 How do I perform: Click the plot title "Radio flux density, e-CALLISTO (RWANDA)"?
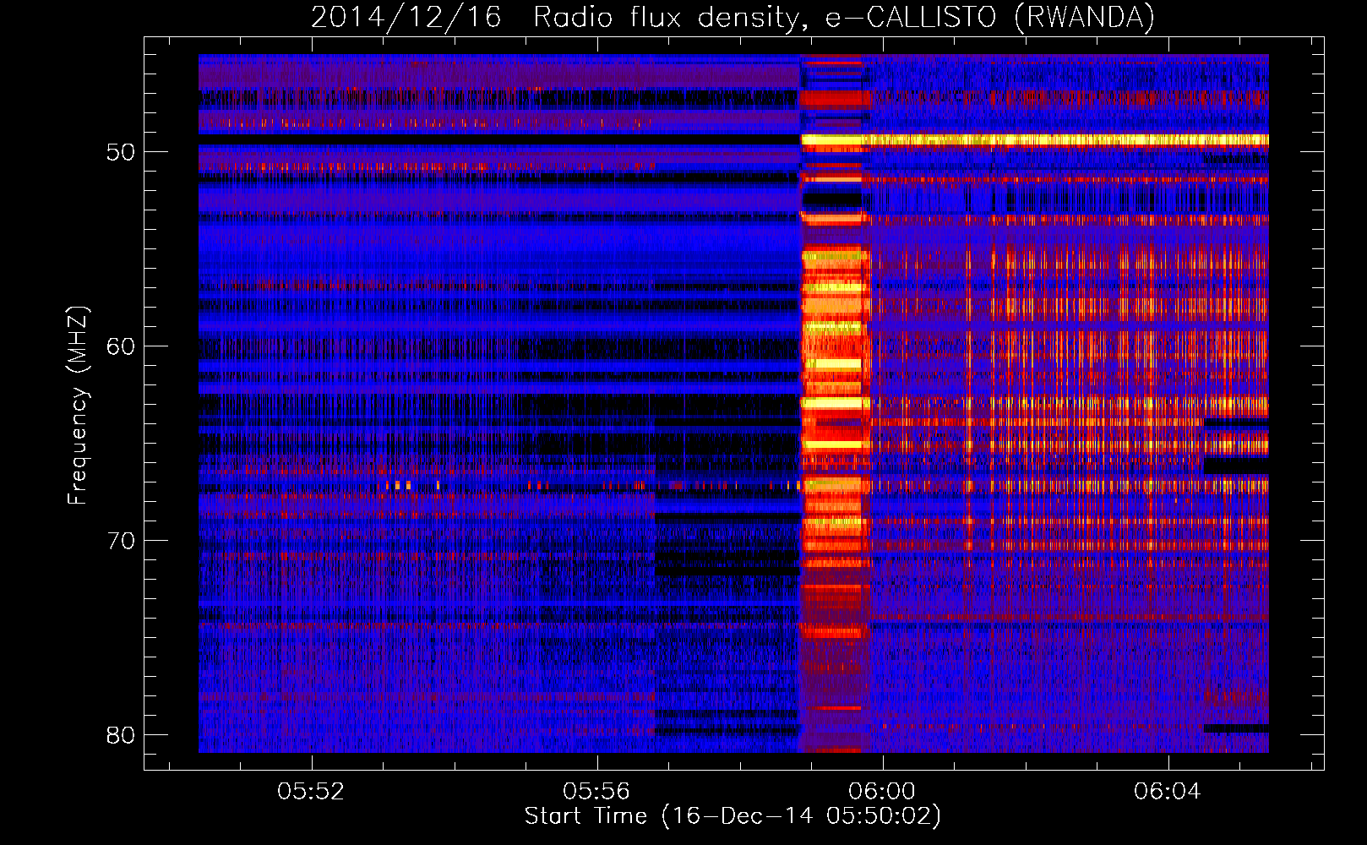[x=843, y=17]
